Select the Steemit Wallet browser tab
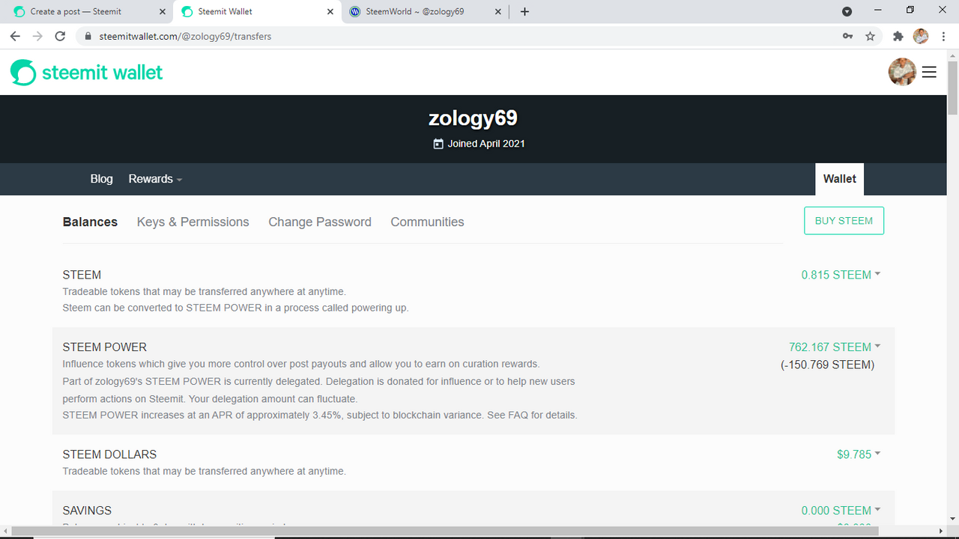The width and height of the screenshot is (959, 539). tap(255, 12)
